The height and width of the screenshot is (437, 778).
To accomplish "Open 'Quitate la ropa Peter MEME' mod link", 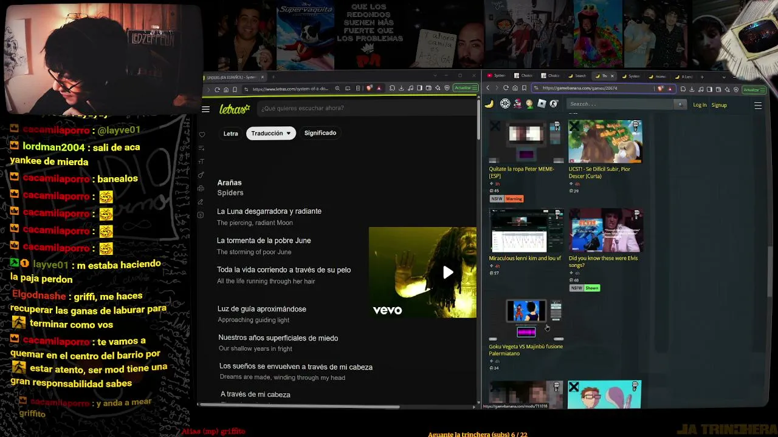I will point(522,172).
